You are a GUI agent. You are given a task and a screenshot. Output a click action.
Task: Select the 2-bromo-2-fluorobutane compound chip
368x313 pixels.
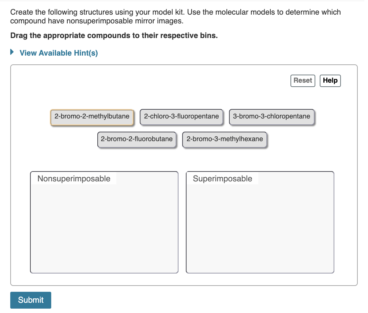coord(137,139)
